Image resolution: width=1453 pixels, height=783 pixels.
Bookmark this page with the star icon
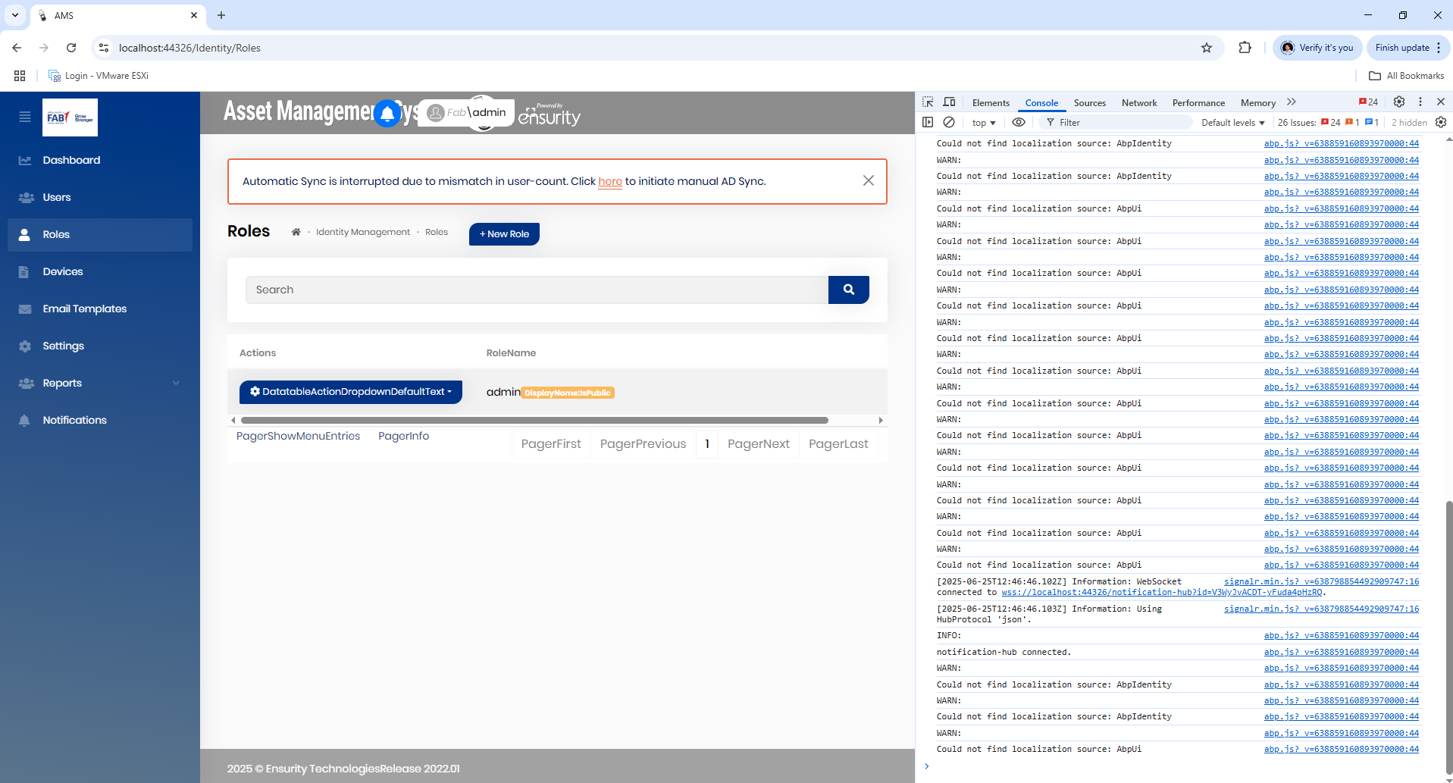coord(1207,48)
